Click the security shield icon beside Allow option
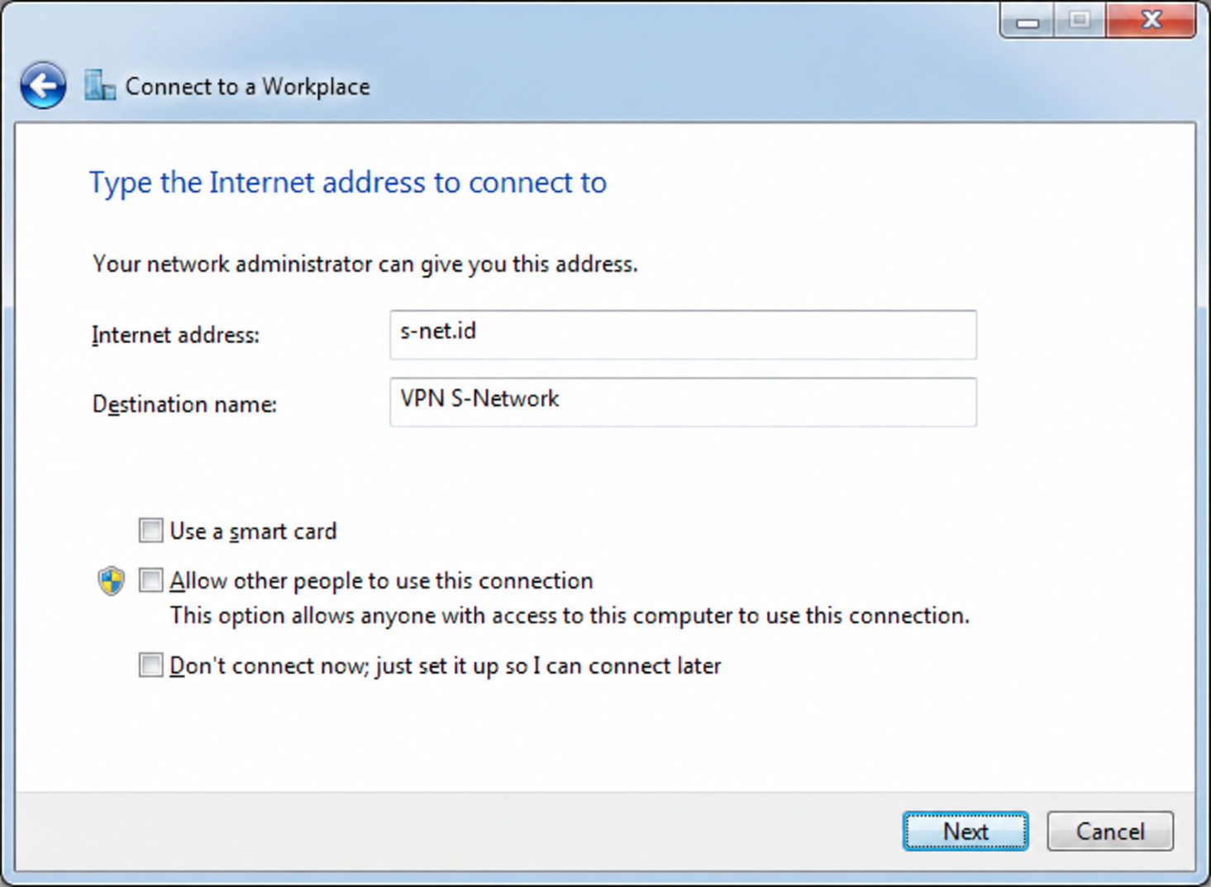1211x887 pixels. (x=111, y=581)
